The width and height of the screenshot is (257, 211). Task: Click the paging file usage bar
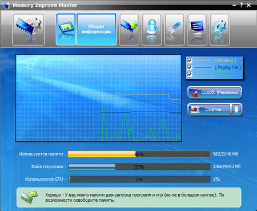tap(139, 166)
